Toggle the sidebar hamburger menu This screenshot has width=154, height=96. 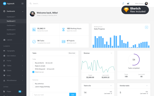(23, 4)
